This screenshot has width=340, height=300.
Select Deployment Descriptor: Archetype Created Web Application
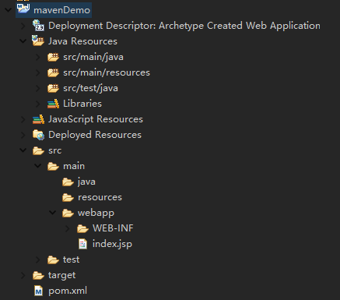(x=184, y=26)
